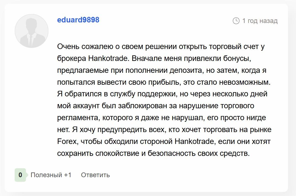Image resolution: width=296 pixels, height=196 pixels.
Task: Click the green vote counter showing 0
Action: [20, 175]
